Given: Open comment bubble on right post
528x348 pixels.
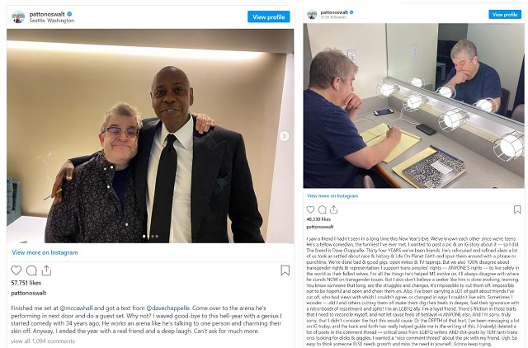Looking at the screenshot, I should (x=322, y=209).
